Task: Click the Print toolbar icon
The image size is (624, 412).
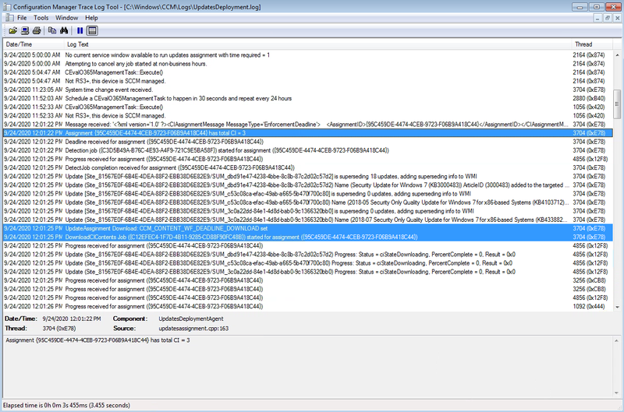Action: point(37,30)
